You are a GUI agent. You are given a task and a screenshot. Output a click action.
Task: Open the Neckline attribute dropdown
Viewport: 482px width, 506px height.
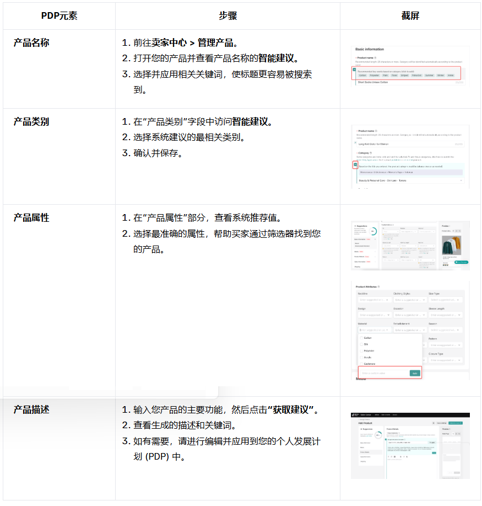[x=374, y=300]
